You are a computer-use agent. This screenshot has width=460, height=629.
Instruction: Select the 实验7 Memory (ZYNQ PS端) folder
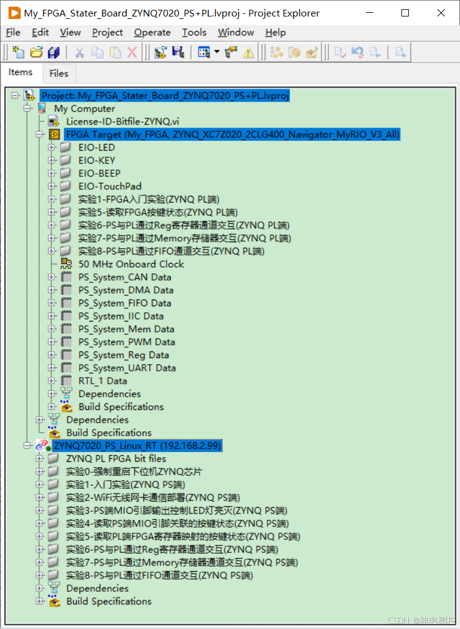[x=182, y=563]
